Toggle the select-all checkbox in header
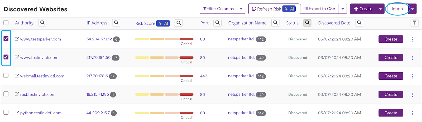The image size is (422, 122). tap(6, 23)
